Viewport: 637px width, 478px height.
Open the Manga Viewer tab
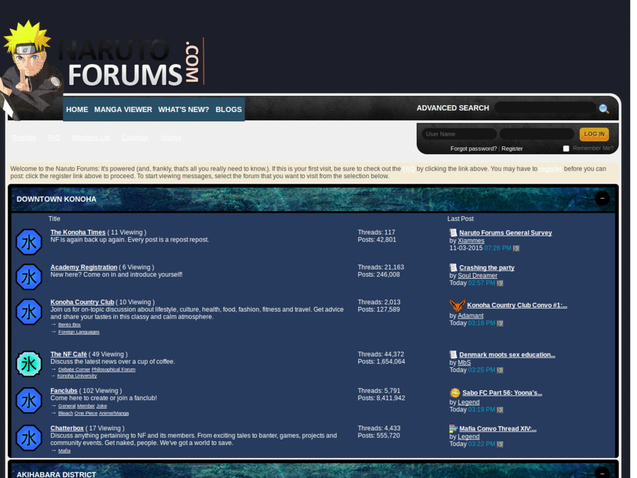pyautogui.click(x=123, y=110)
